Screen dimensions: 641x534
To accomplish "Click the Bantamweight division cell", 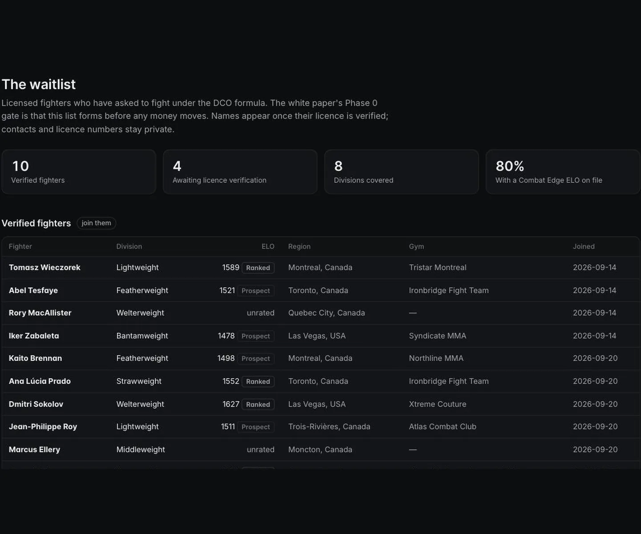I will tap(142, 336).
